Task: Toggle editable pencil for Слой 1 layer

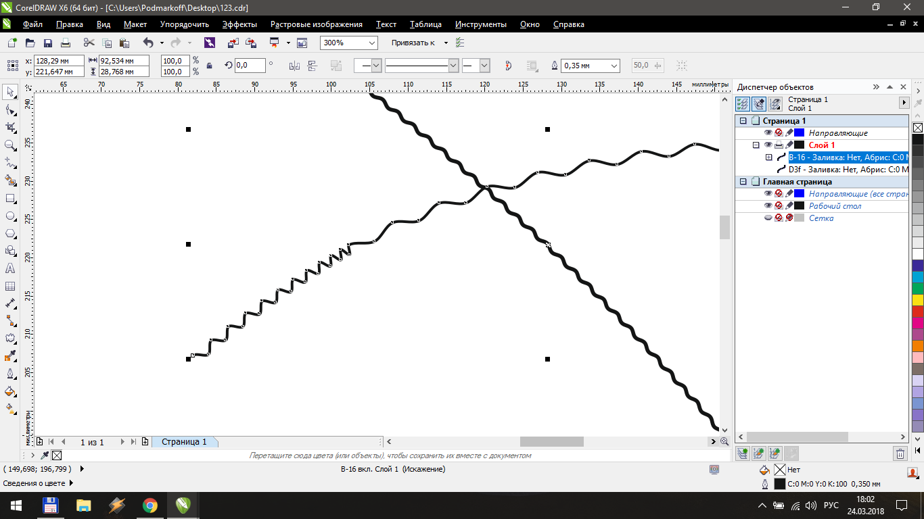Action: pyautogui.click(x=789, y=145)
